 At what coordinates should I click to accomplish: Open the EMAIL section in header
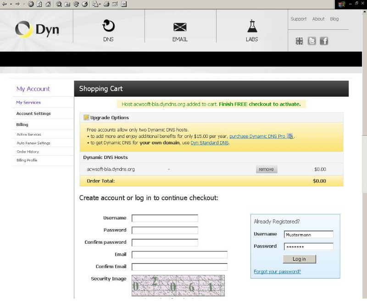180,30
